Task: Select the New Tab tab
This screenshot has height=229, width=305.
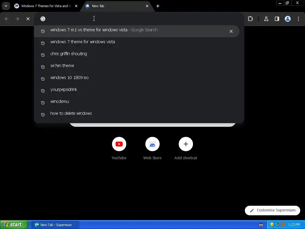Action: [117, 6]
